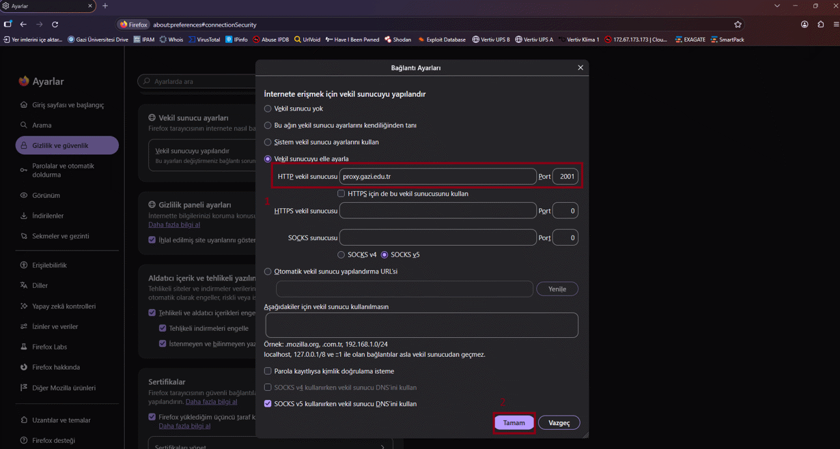The height and width of the screenshot is (449, 840).
Task: Click the HTTP proxy Port field showing 2001
Action: pyautogui.click(x=565, y=177)
